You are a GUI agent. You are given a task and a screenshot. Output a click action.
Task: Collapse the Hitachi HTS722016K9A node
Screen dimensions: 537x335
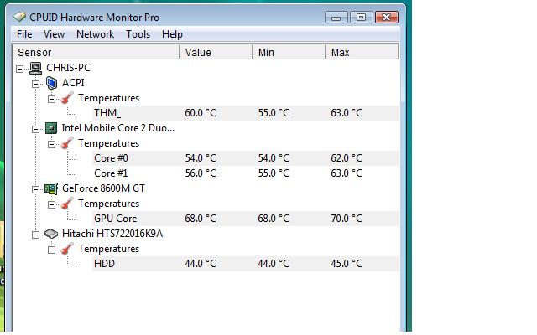(35, 234)
